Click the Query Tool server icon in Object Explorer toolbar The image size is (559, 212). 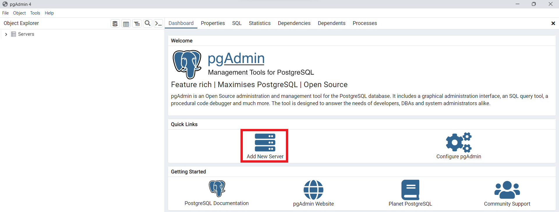click(115, 24)
